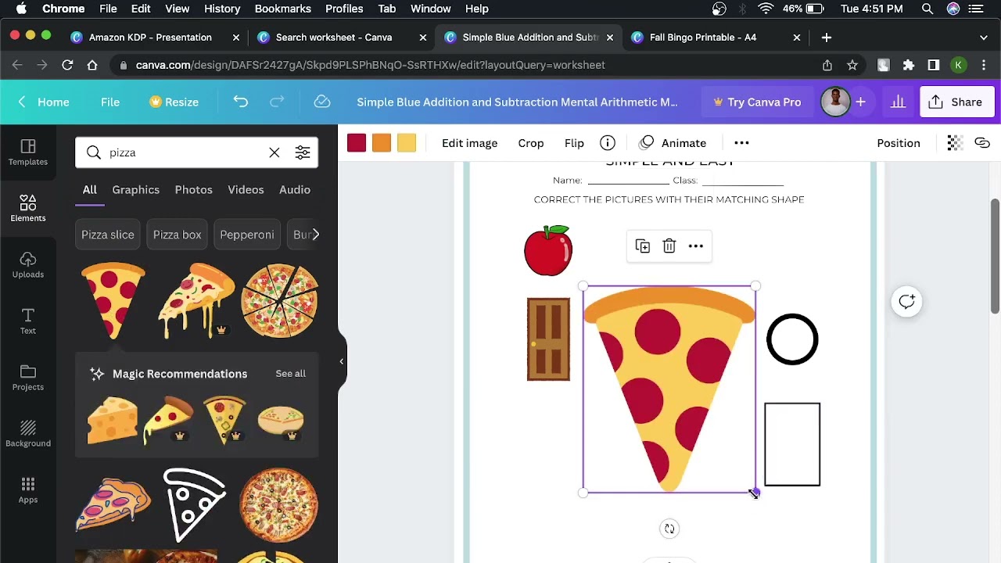Open the File menu in Canva
The image size is (1001, 563).
110,102
